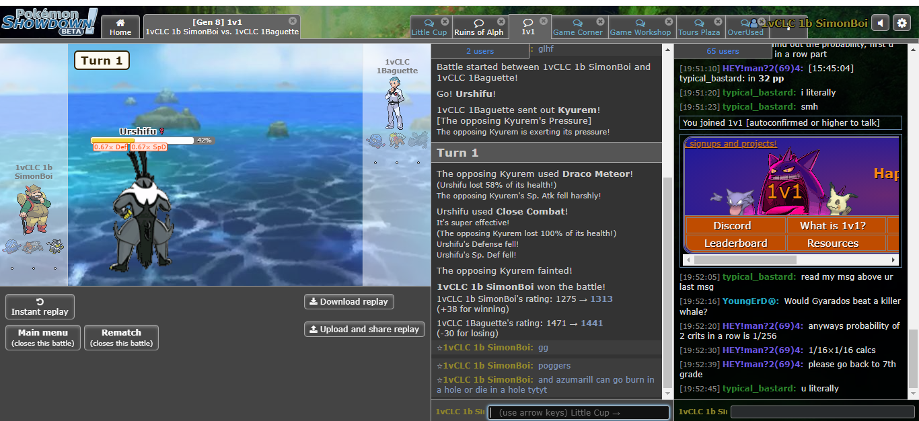
Task: Click Download replay
Action: [x=348, y=302]
